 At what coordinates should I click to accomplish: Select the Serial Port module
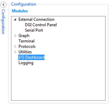(34, 30)
